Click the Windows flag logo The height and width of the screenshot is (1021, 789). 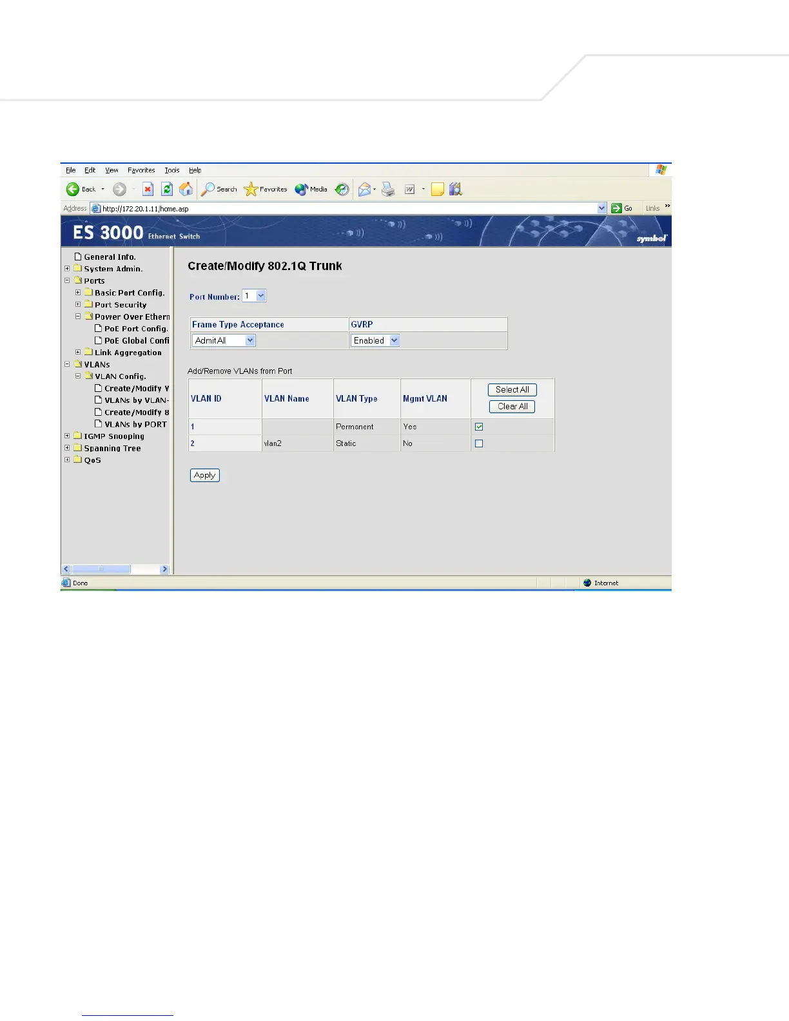click(x=661, y=170)
